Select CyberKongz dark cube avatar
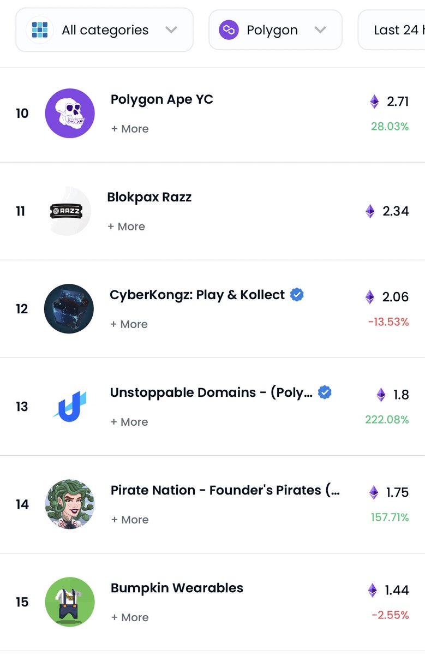This screenshot has width=425, height=655. tap(69, 309)
